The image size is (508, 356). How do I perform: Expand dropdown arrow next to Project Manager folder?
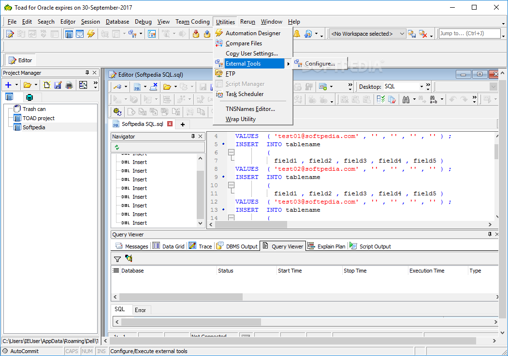36,85
